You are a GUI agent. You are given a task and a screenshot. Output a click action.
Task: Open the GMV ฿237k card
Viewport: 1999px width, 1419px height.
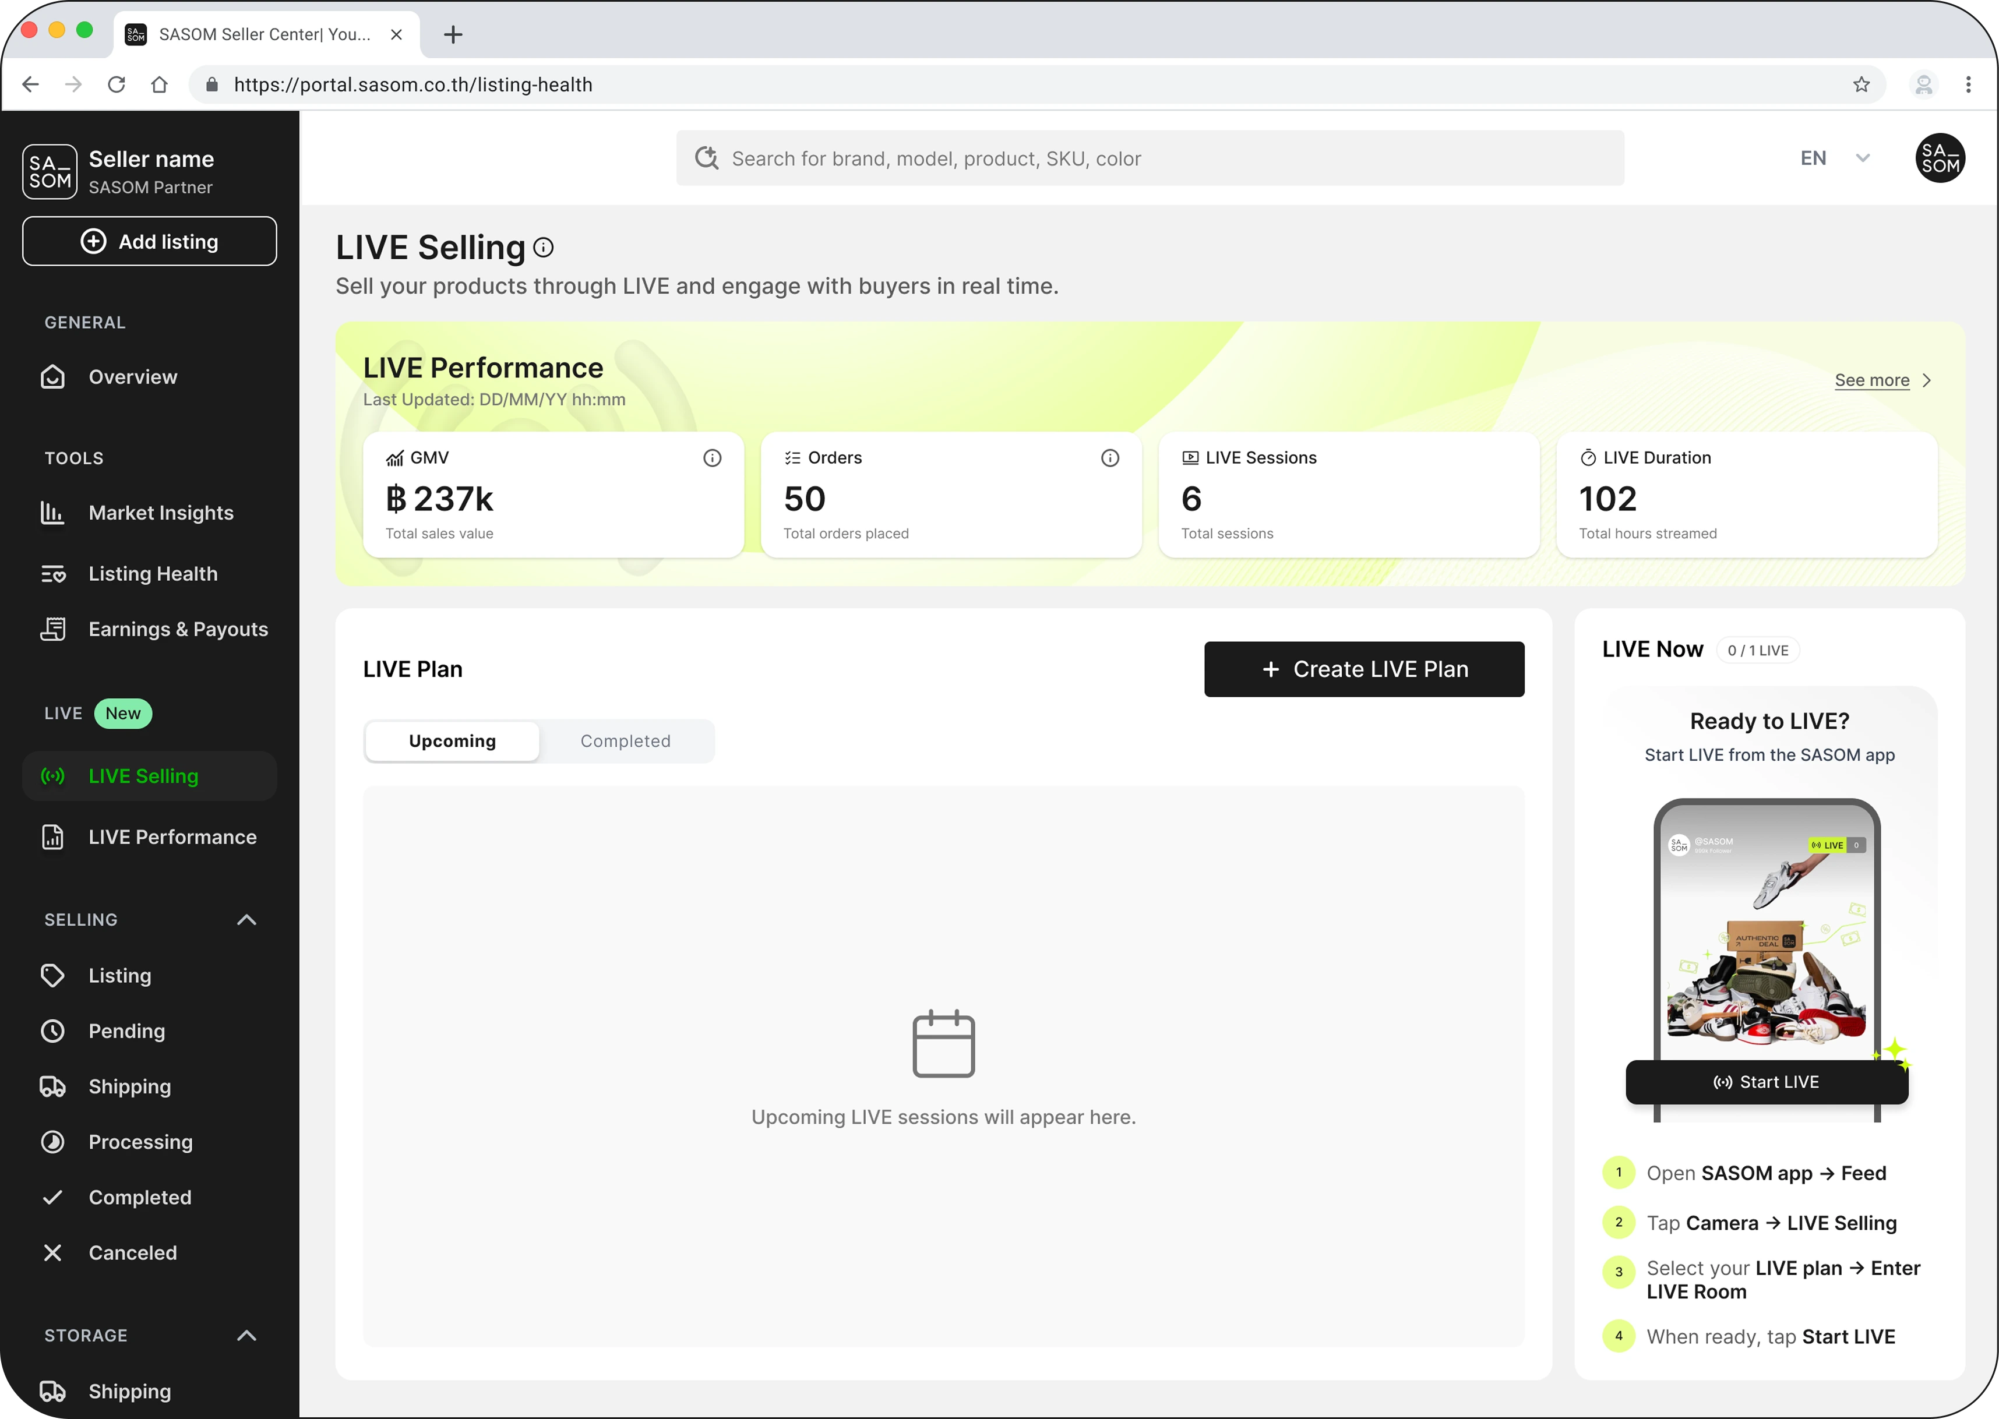(x=554, y=495)
